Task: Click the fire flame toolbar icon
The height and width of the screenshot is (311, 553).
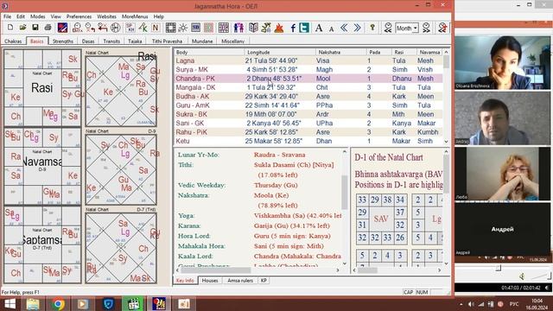Action: (x=279, y=28)
